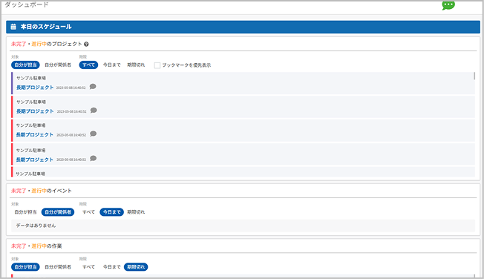Select 自分が関係者 filter in the プロジェクト section
The image size is (484, 279).
tap(58, 65)
